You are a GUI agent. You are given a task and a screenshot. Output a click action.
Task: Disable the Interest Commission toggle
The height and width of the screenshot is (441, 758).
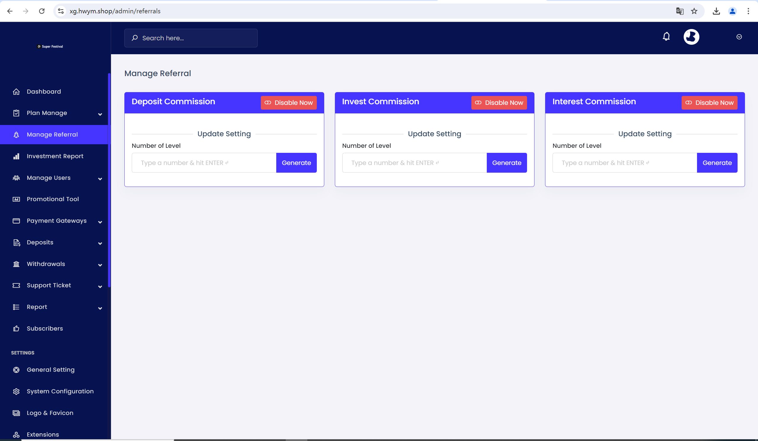(x=710, y=102)
